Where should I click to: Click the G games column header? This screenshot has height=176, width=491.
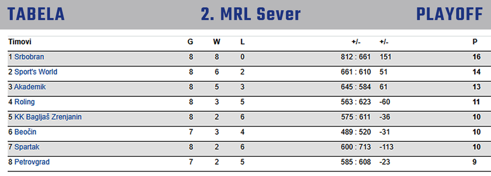tap(190, 42)
